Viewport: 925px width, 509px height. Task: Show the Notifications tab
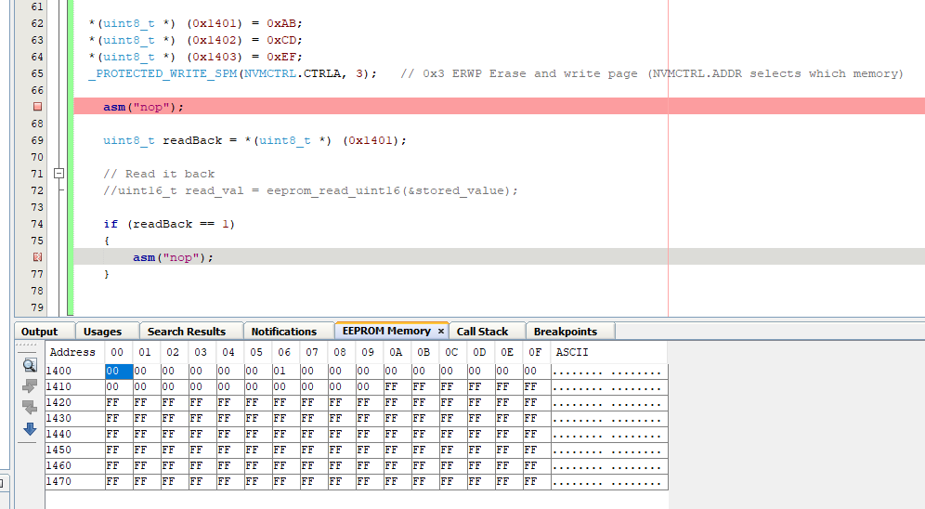(x=283, y=332)
